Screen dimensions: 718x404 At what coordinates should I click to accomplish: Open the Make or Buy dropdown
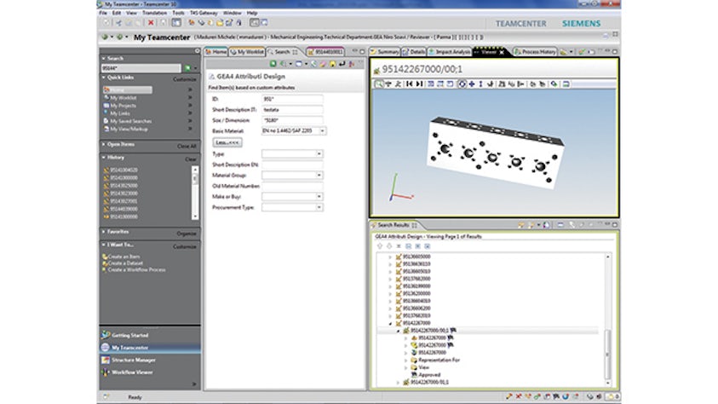319,197
